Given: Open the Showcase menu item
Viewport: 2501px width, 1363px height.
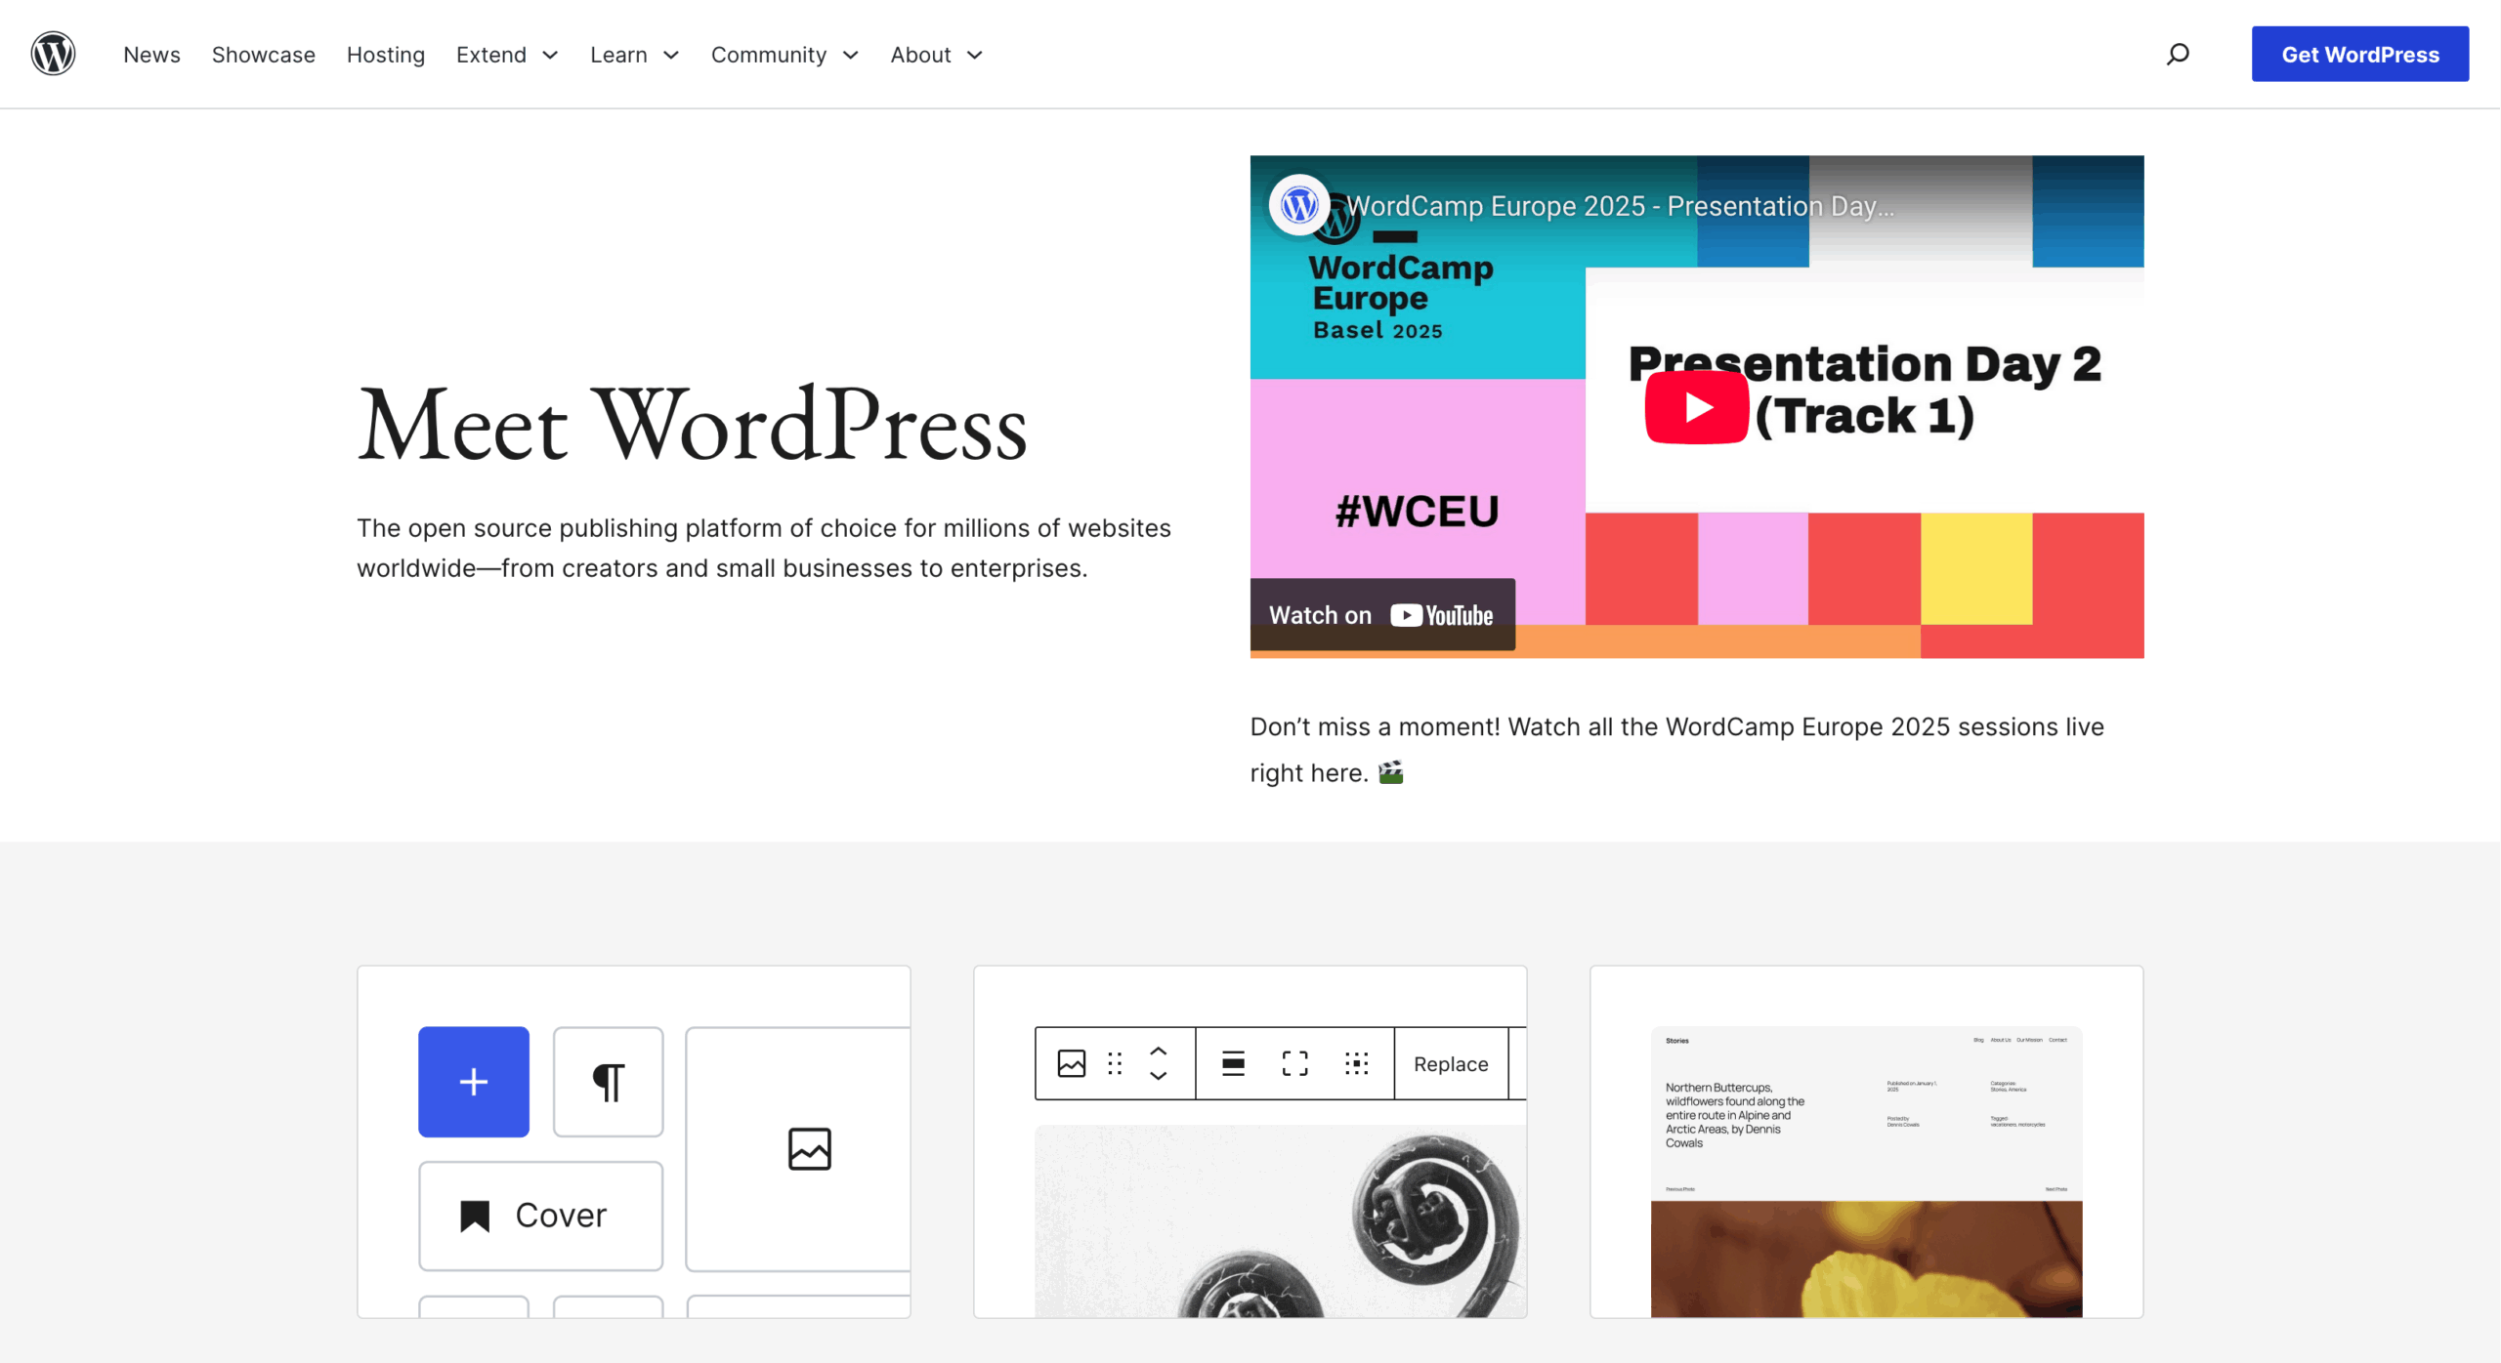Looking at the screenshot, I should coord(264,55).
